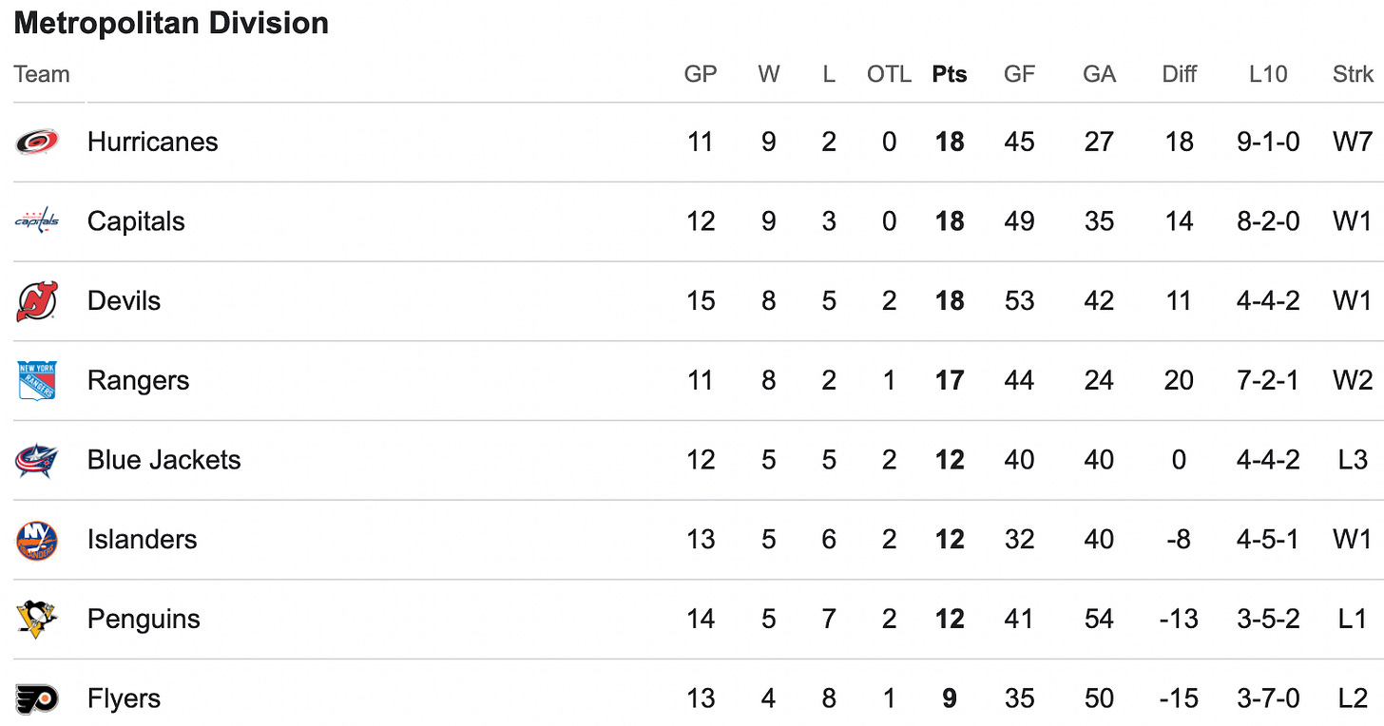The image size is (1384, 726).
Task: Select the Penguins team name
Action: [144, 620]
